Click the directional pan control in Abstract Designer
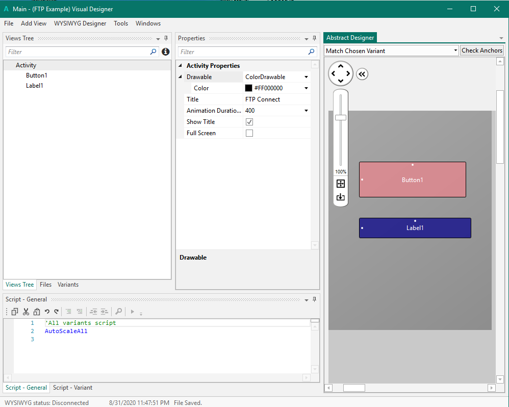 pos(340,73)
